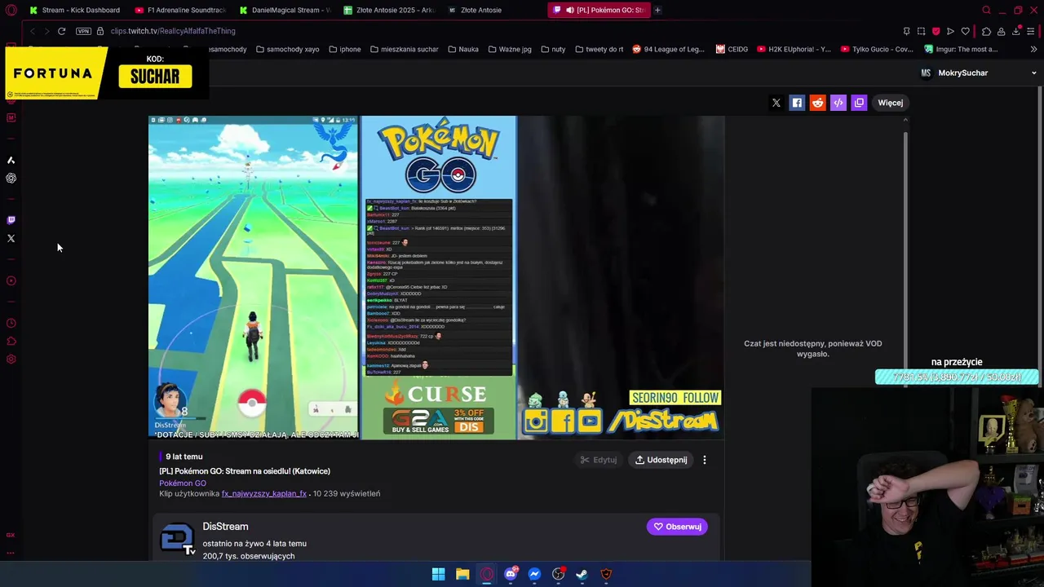Click the heart bookmark icon in the address bar

[x=966, y=31]
